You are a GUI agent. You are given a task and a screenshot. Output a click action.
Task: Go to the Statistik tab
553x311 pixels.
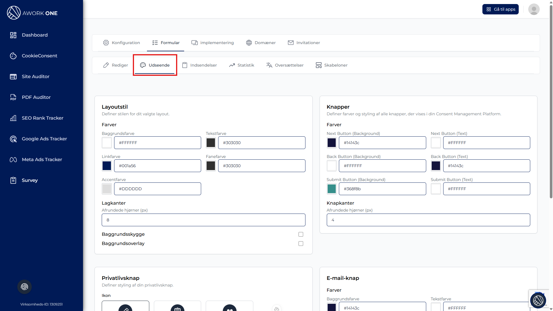(241, 65)
